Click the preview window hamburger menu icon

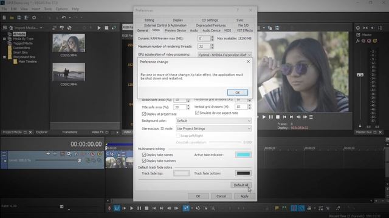pyautogui.click(x=311, y=117)
